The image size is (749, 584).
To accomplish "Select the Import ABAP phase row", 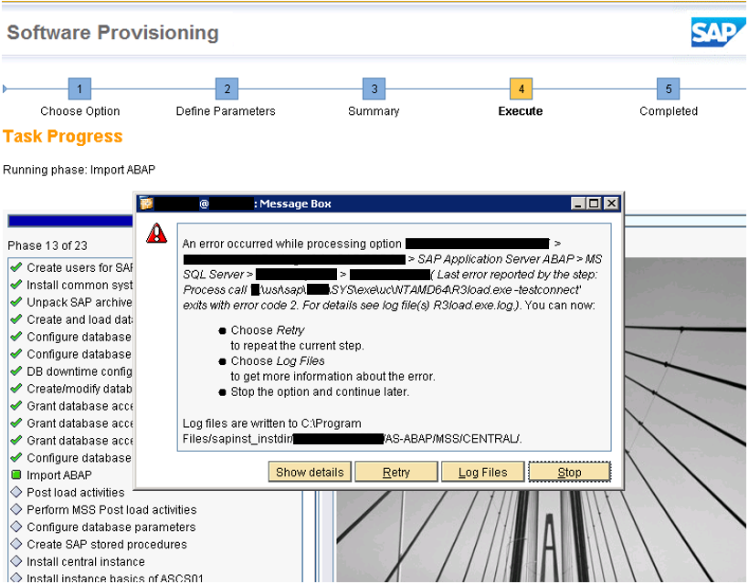I will click(x=59, y=475).
